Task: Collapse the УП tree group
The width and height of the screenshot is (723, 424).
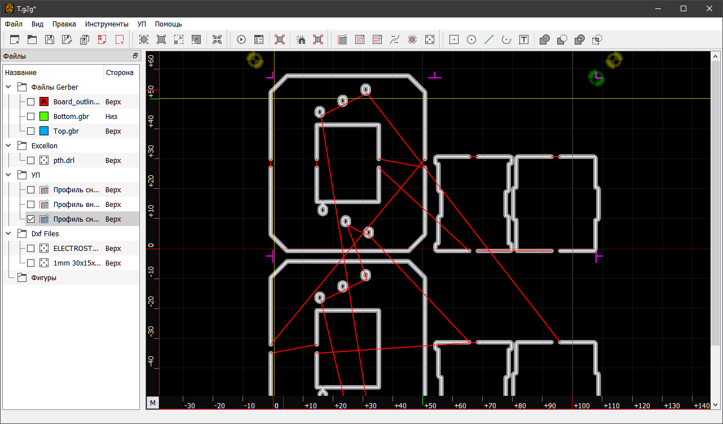Action: [x=9, y=175]
